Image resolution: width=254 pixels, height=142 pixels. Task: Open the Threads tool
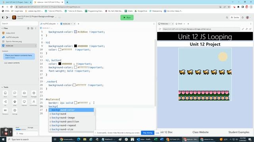coord(24,94)
